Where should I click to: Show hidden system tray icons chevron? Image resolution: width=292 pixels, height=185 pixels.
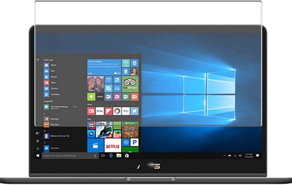(x=224, y=156)
